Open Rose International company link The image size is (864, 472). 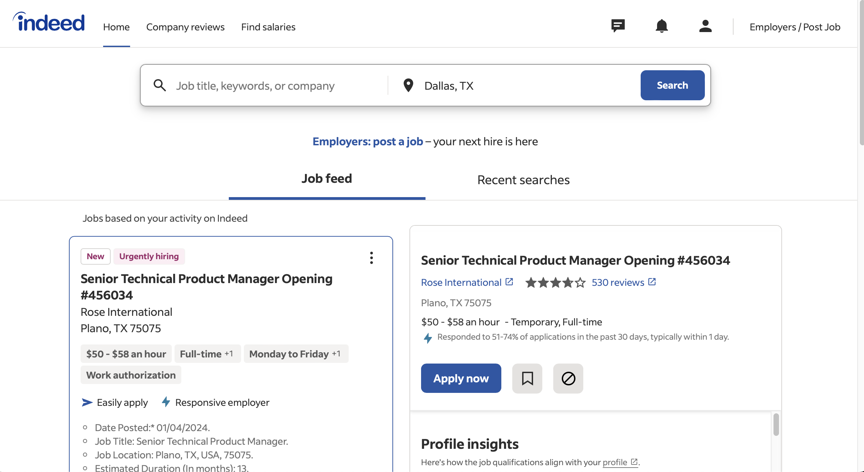(x=461, y=282)
